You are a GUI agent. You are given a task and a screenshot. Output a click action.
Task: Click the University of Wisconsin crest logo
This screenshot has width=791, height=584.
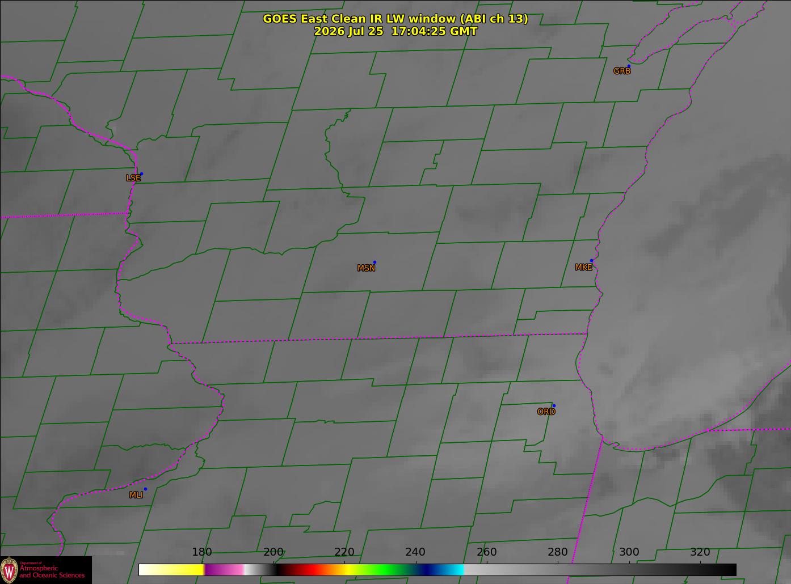pos(9,569)
